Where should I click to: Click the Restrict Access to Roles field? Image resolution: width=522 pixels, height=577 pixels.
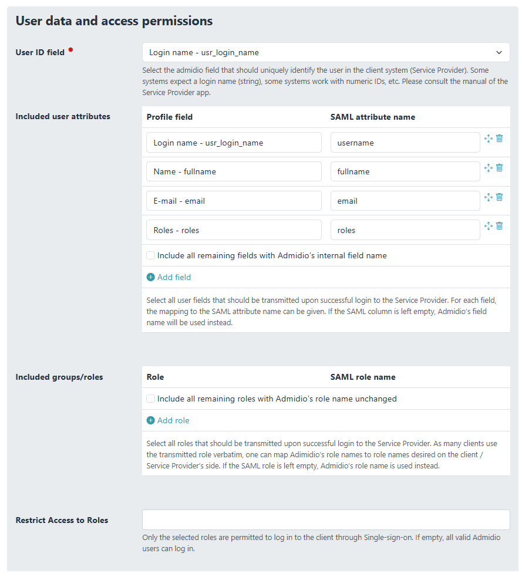click(x=326, y=519)
